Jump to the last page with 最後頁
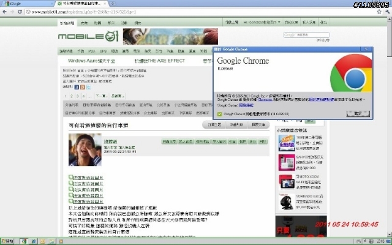 pos(118,96)
